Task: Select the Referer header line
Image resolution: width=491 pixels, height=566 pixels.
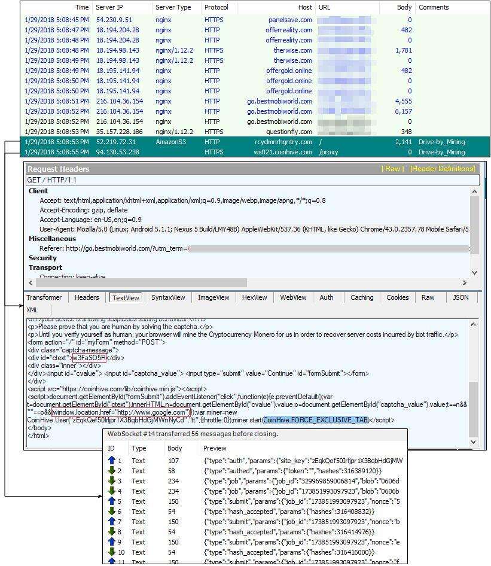Action: pos(254,248)
